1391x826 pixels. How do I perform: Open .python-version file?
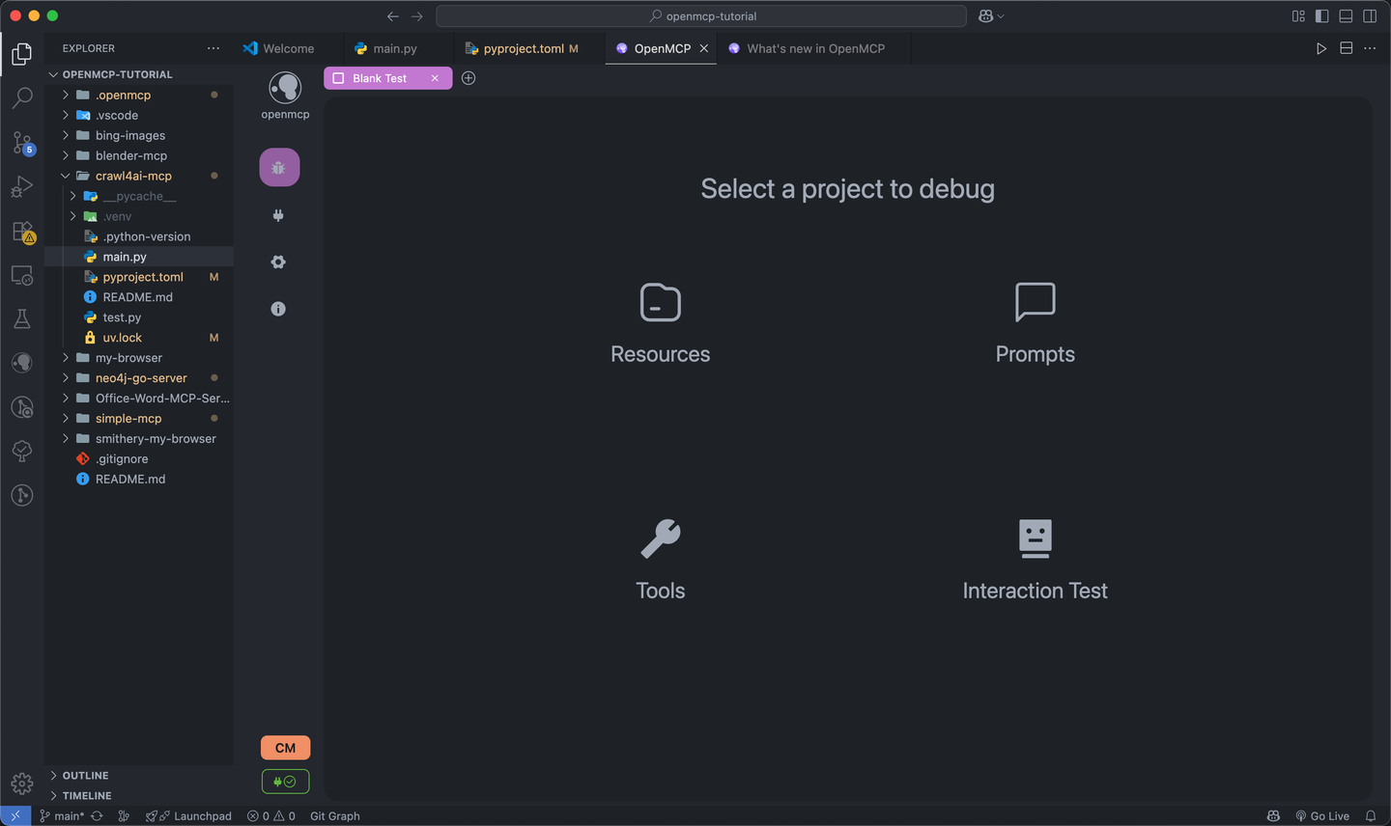[139, 236]
